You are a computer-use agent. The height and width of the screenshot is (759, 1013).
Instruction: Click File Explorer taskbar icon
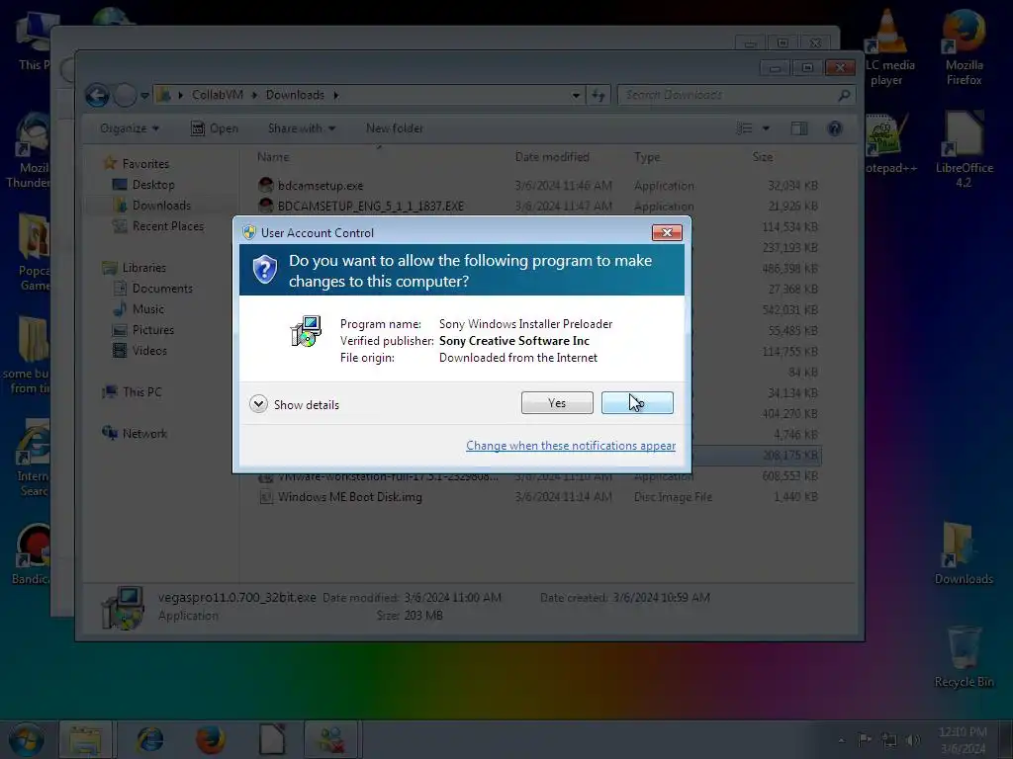(x=86, y=739)
